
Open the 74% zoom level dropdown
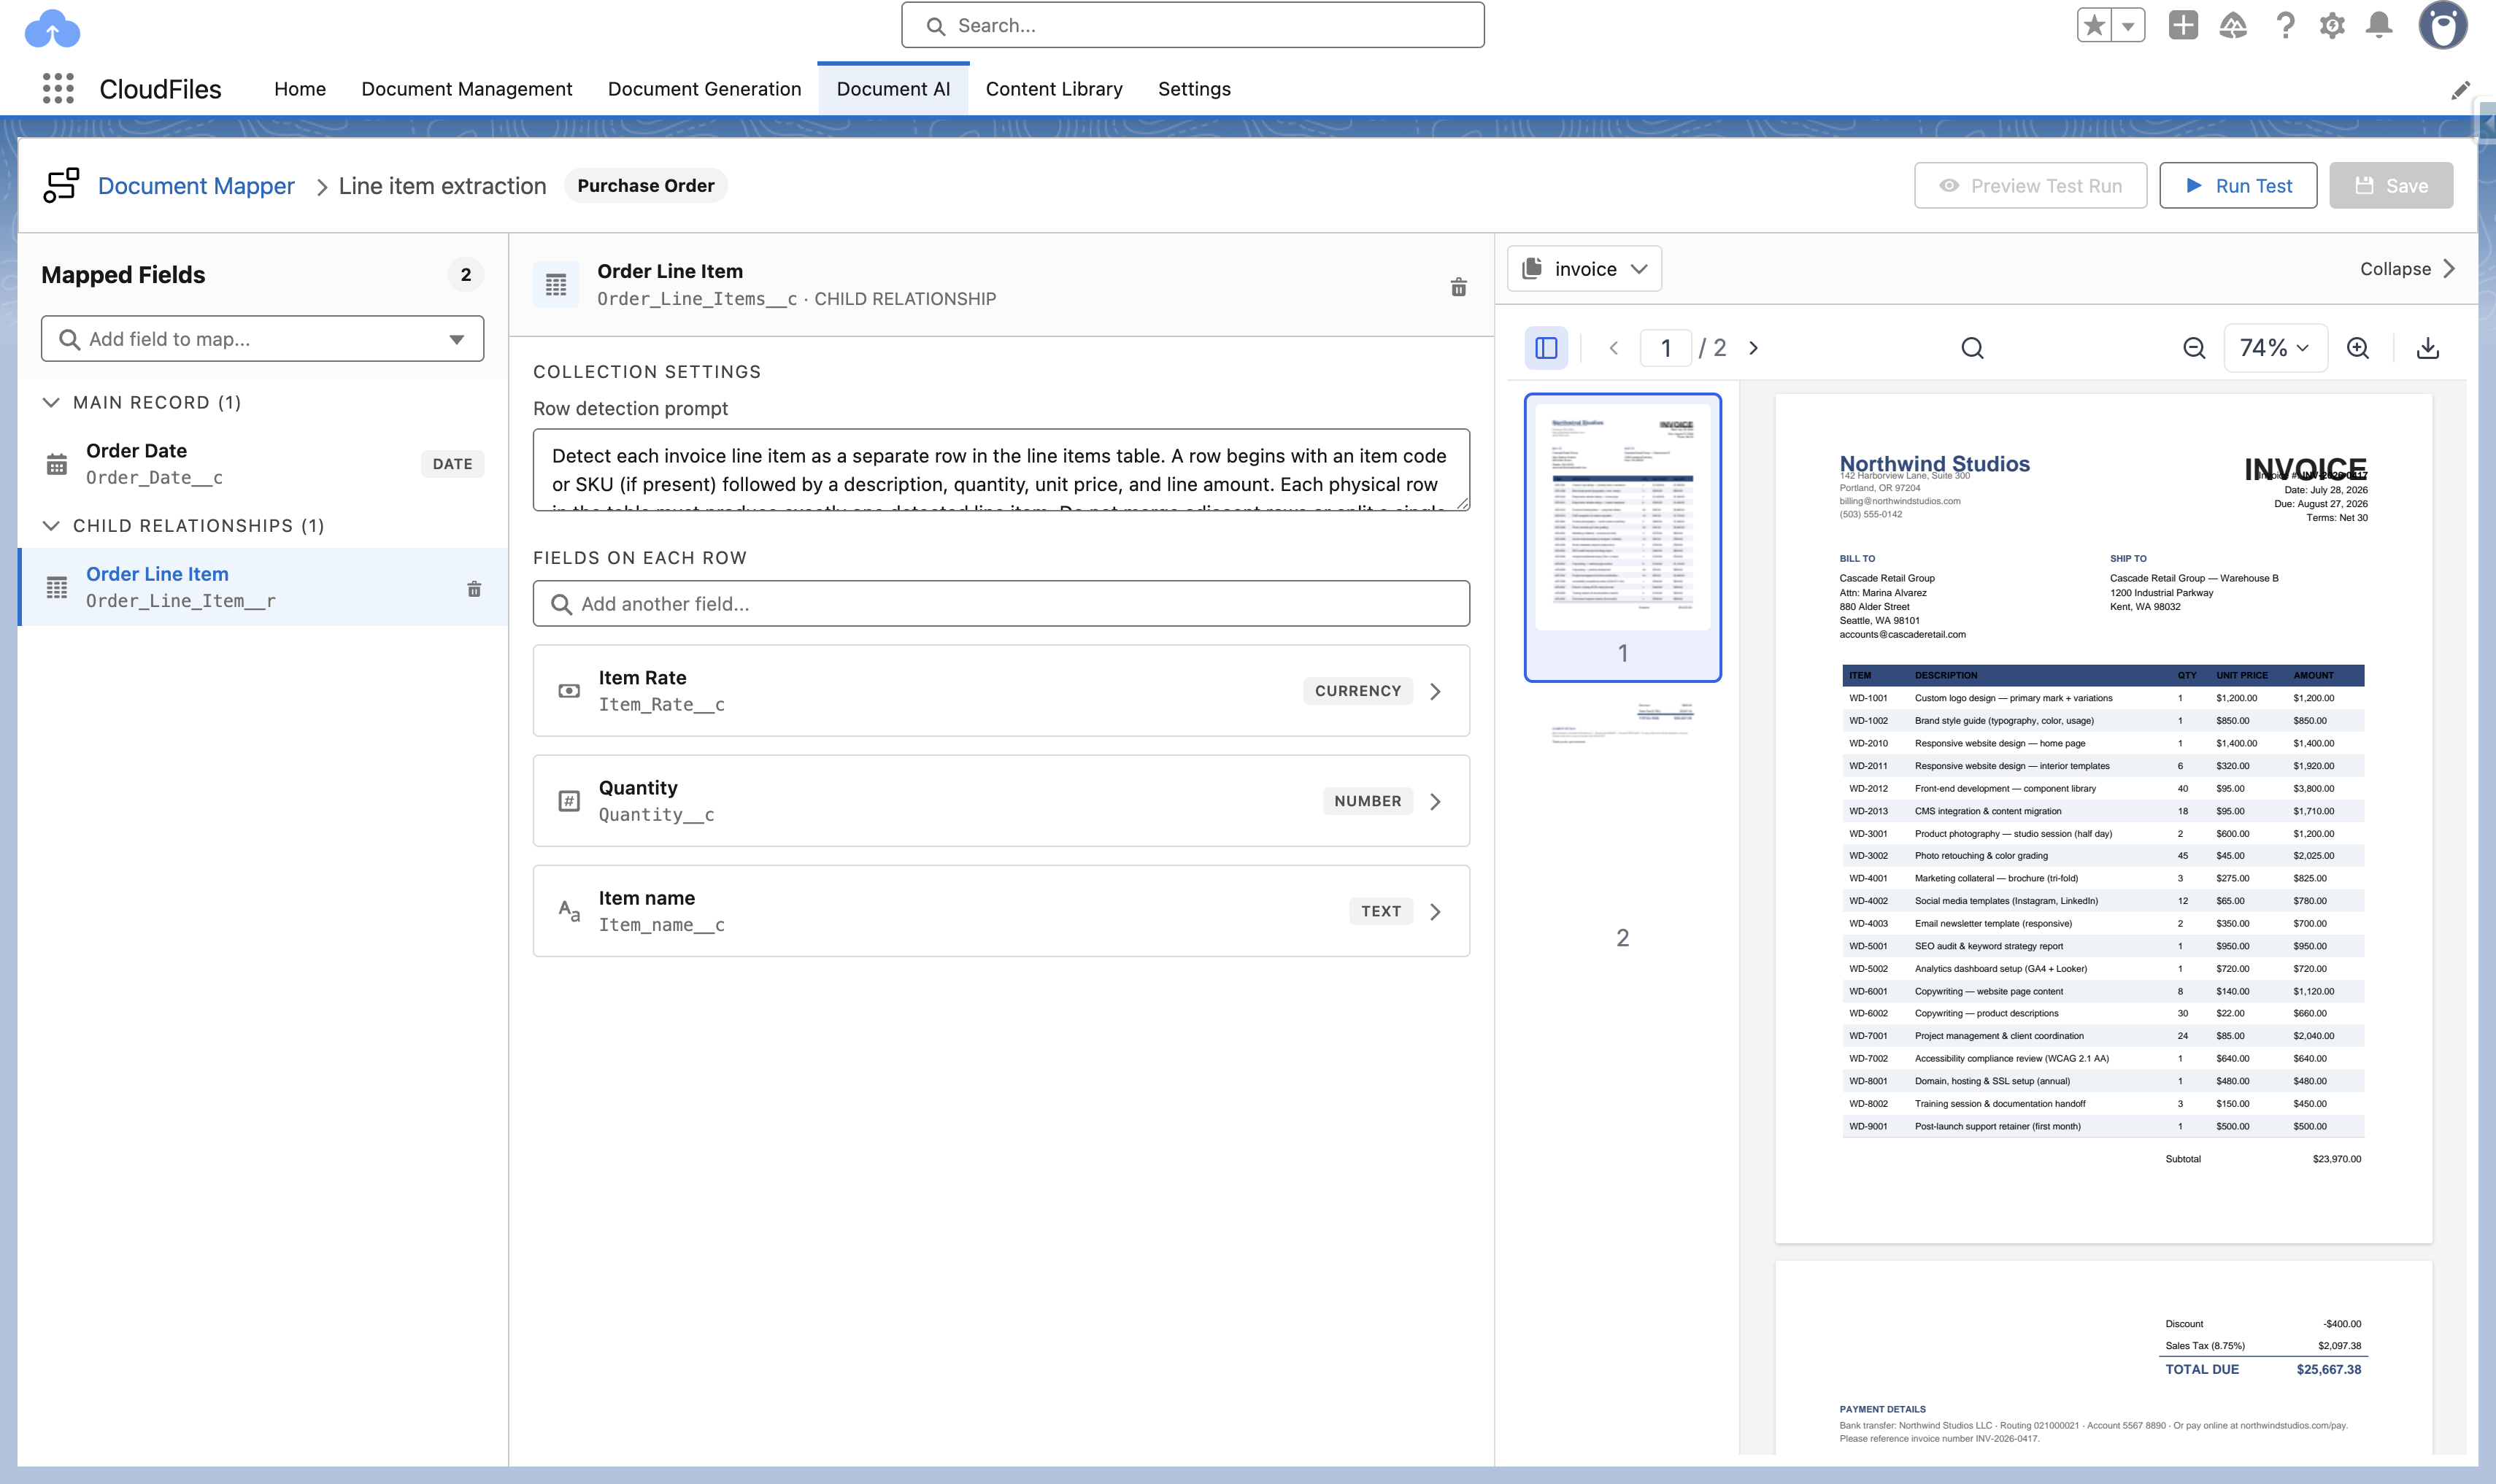(2275, 348)
